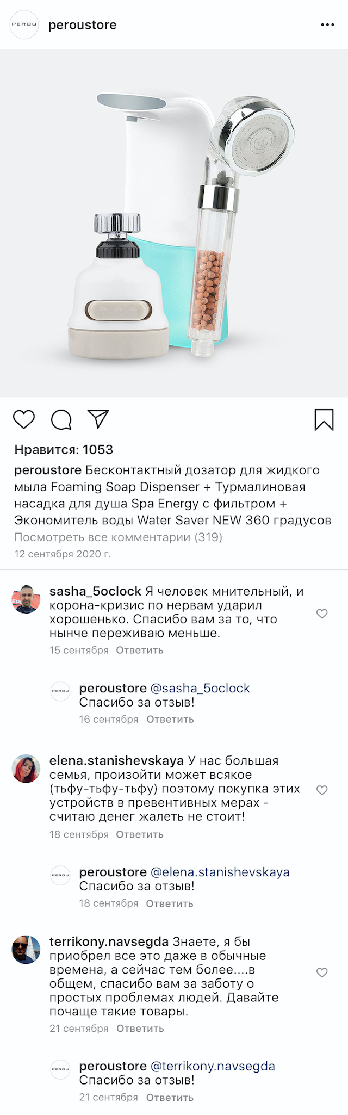348x1115 pixels.
Task: Like elena.stanishevskaya's comment
Action: click(x=322, y=790)
